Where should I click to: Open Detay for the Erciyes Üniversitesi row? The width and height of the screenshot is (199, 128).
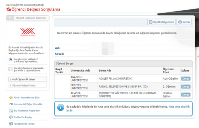tap(186, 87)
